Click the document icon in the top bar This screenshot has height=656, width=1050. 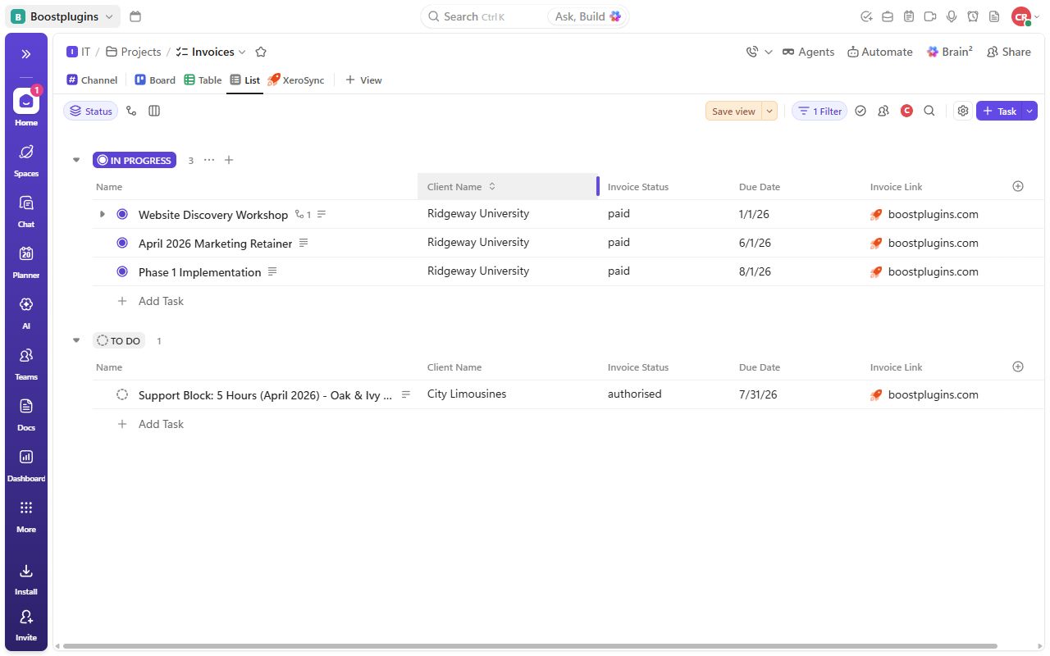[x=994, y=16]
